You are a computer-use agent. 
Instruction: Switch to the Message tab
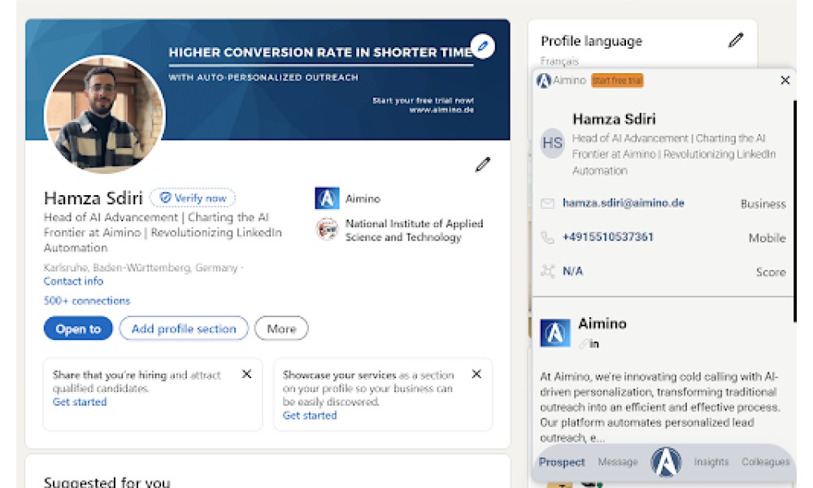pyautogui.click(x=618, y=461)
